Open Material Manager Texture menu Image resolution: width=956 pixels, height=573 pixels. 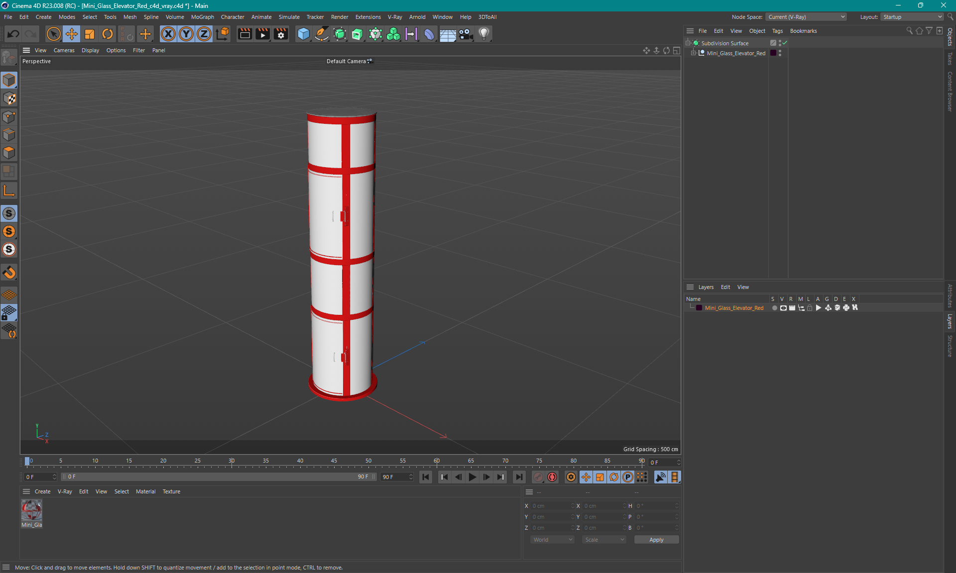pyautogui.click(x=171, y=491)
